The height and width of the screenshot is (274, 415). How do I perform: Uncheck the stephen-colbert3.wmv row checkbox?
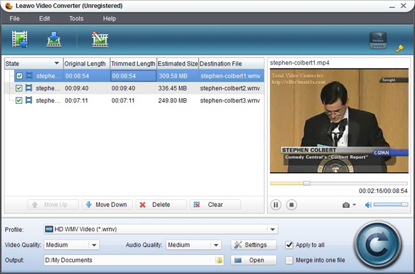click(x=19, y=101)
